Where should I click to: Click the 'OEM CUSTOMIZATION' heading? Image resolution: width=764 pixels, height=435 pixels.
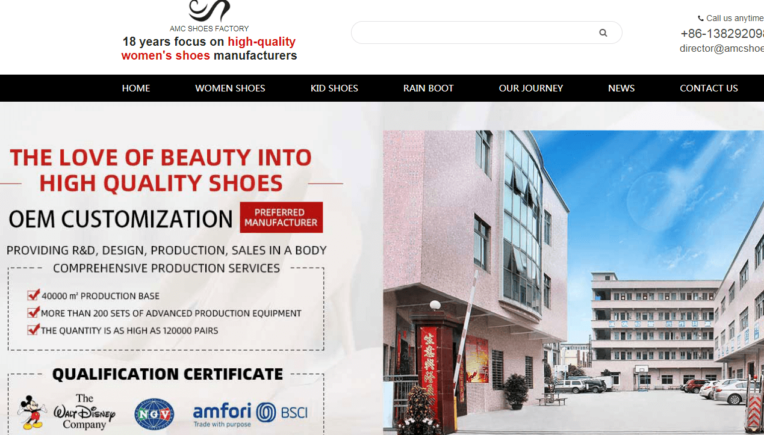(x=120, y=220)
